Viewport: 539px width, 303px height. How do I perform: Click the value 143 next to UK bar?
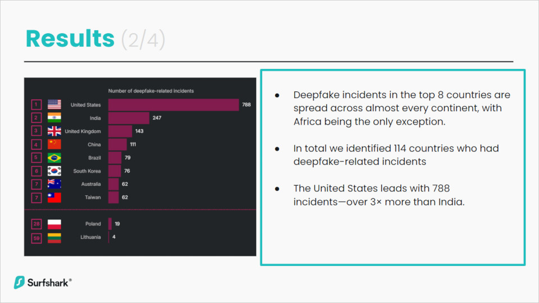(x=139, y=131)
